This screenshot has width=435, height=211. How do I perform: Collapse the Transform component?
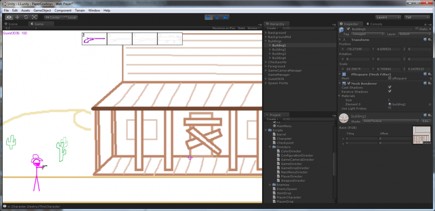tap(340, 40)
